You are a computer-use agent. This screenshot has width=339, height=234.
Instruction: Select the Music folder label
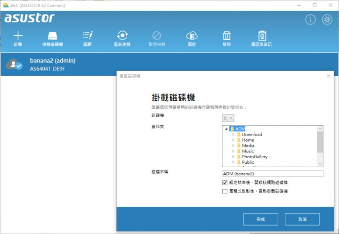pos(248,151)
